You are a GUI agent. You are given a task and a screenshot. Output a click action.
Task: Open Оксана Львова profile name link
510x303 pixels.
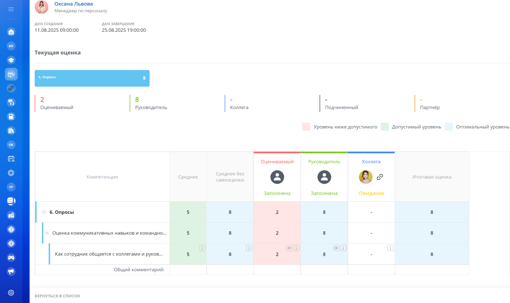(74, 4)
